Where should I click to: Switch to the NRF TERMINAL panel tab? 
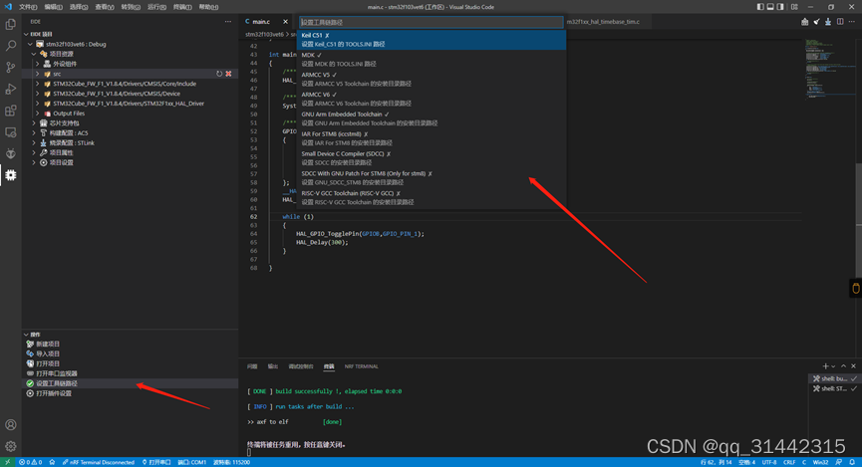361,366
